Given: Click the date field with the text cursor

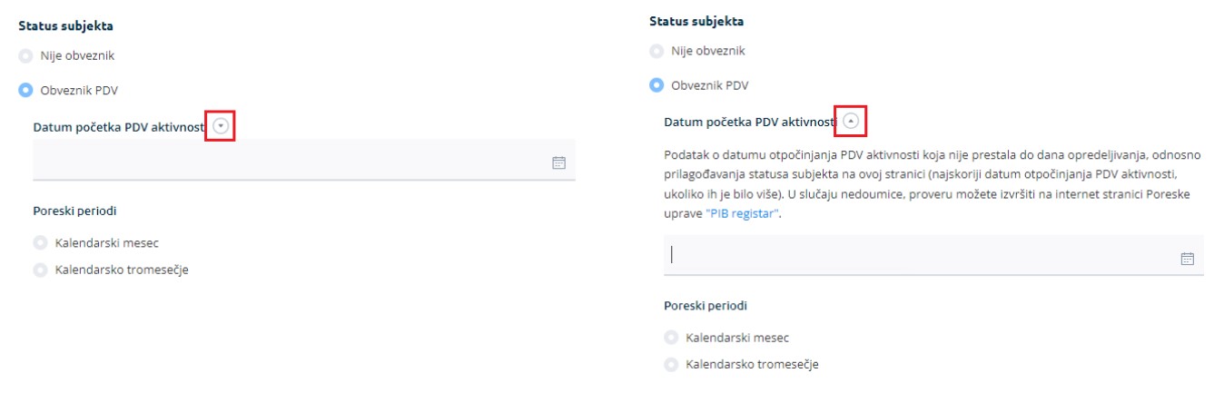Looking at the screenshot, I should point(933,256).
